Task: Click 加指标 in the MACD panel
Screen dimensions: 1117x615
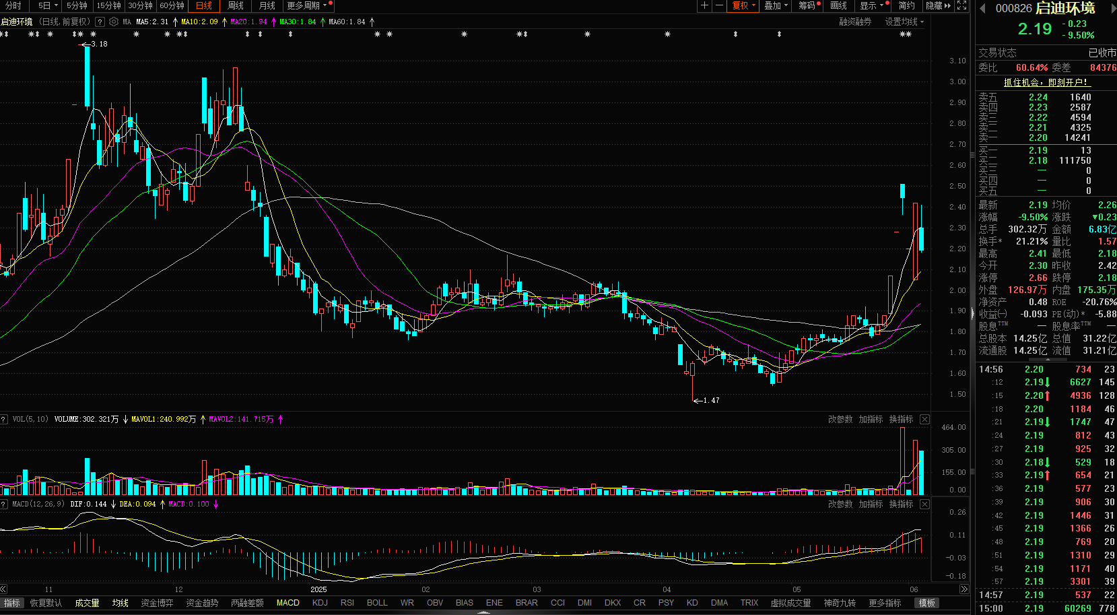Action: [871, 504]
